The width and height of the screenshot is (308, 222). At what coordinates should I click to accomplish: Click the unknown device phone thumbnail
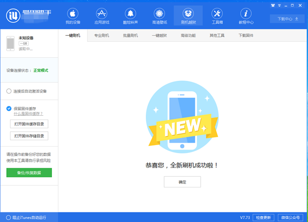pyautogui.click(x=11, y=43)
